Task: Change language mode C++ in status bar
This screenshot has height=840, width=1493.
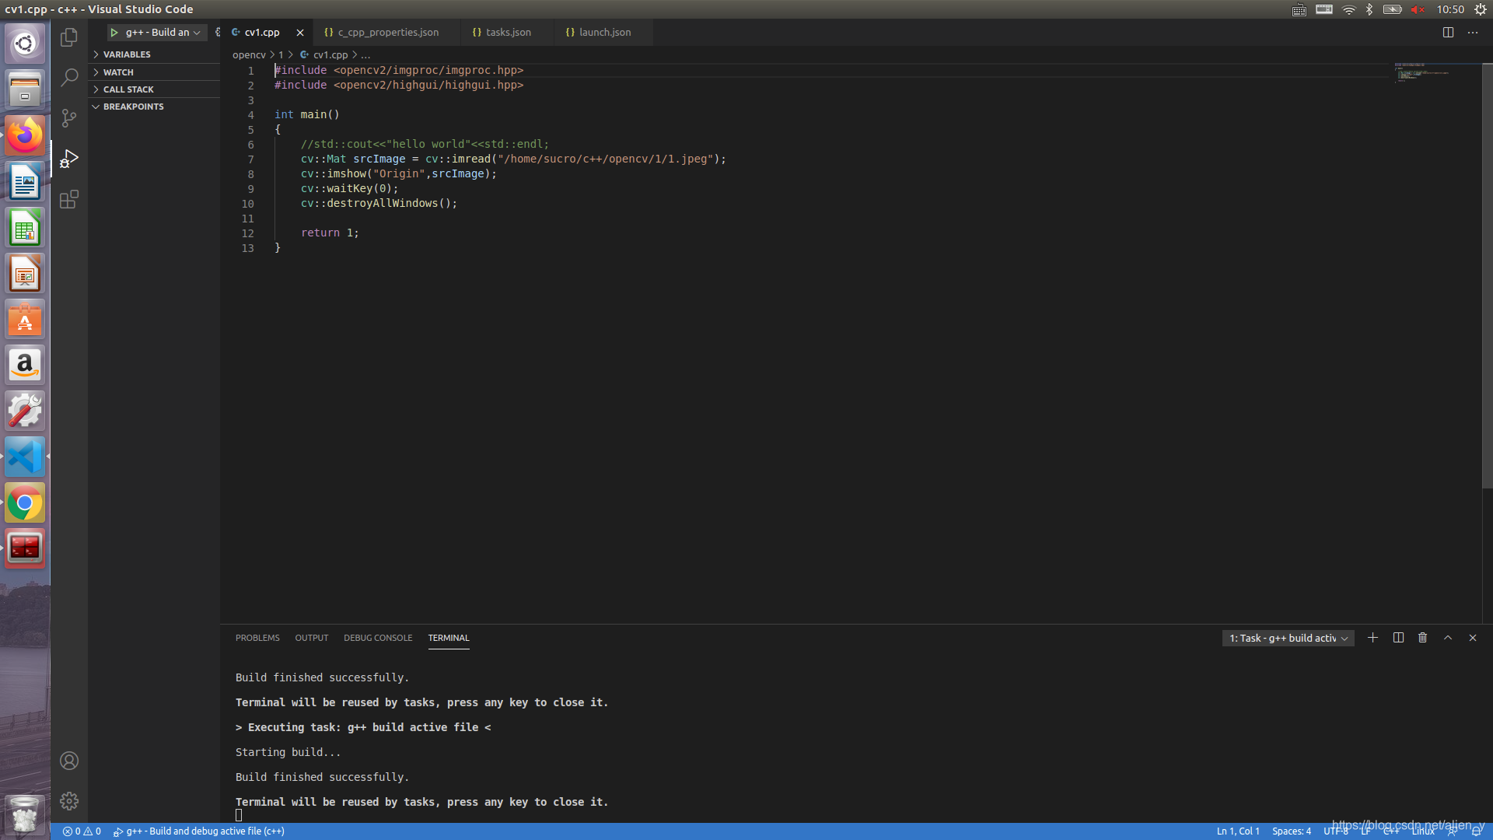Action: 1392,831
